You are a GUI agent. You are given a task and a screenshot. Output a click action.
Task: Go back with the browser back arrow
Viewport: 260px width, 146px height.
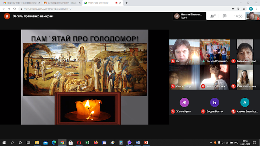point(4,9)
